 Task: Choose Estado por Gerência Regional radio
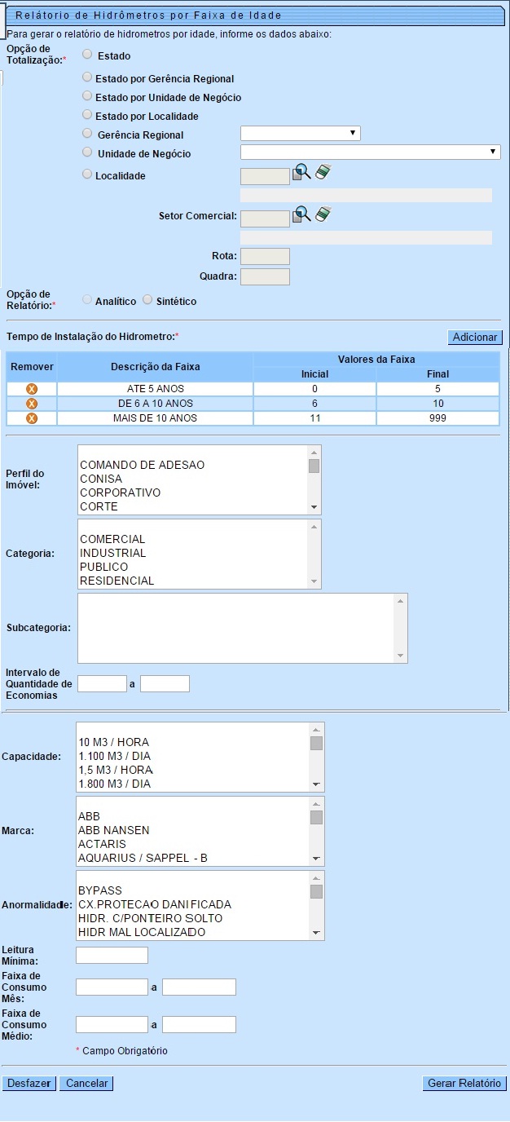click(x=87, y=77)
